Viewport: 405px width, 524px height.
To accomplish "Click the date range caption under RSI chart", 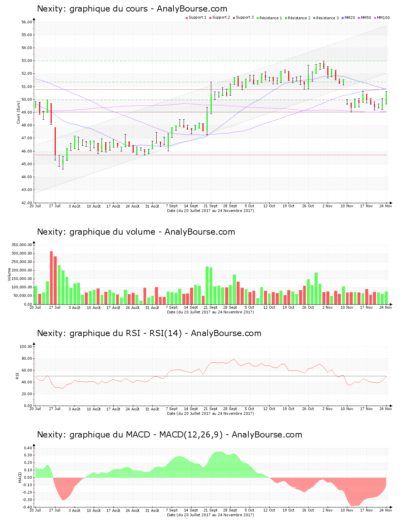I will click(211, 413).
